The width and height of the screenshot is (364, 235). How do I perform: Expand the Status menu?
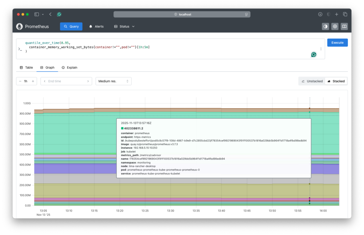click(124, 26)
